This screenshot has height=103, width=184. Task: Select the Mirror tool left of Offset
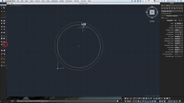2,45
